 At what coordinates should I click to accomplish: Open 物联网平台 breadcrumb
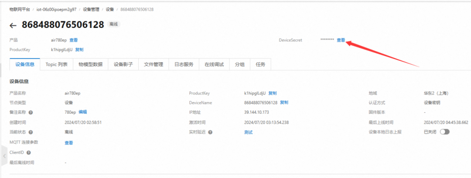pyautogui.click(x=20, y=9)
